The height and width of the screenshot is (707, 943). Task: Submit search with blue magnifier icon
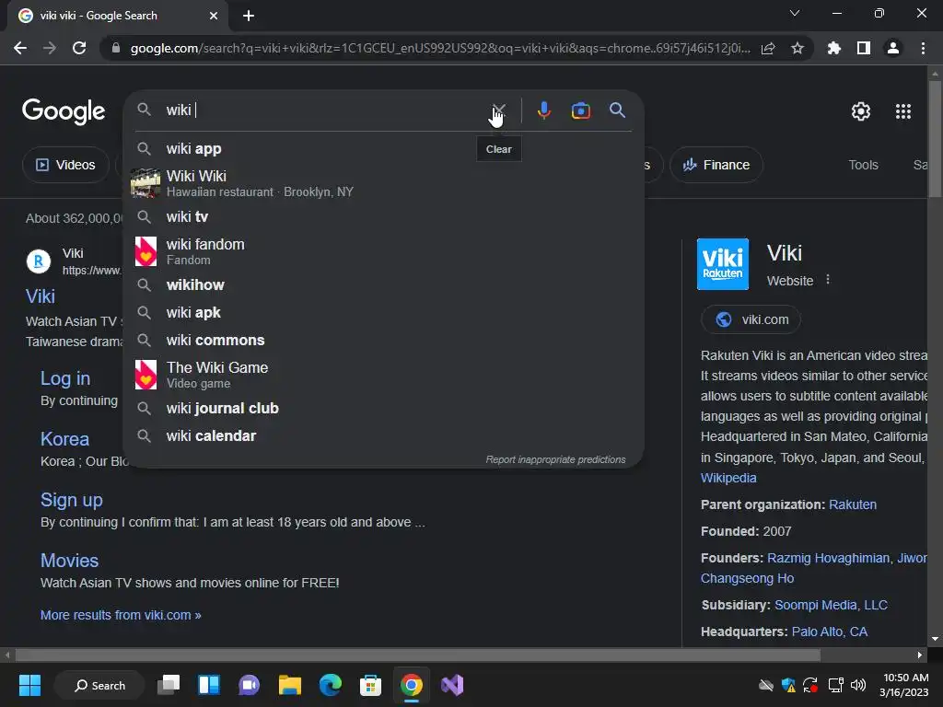coord(617,110)
